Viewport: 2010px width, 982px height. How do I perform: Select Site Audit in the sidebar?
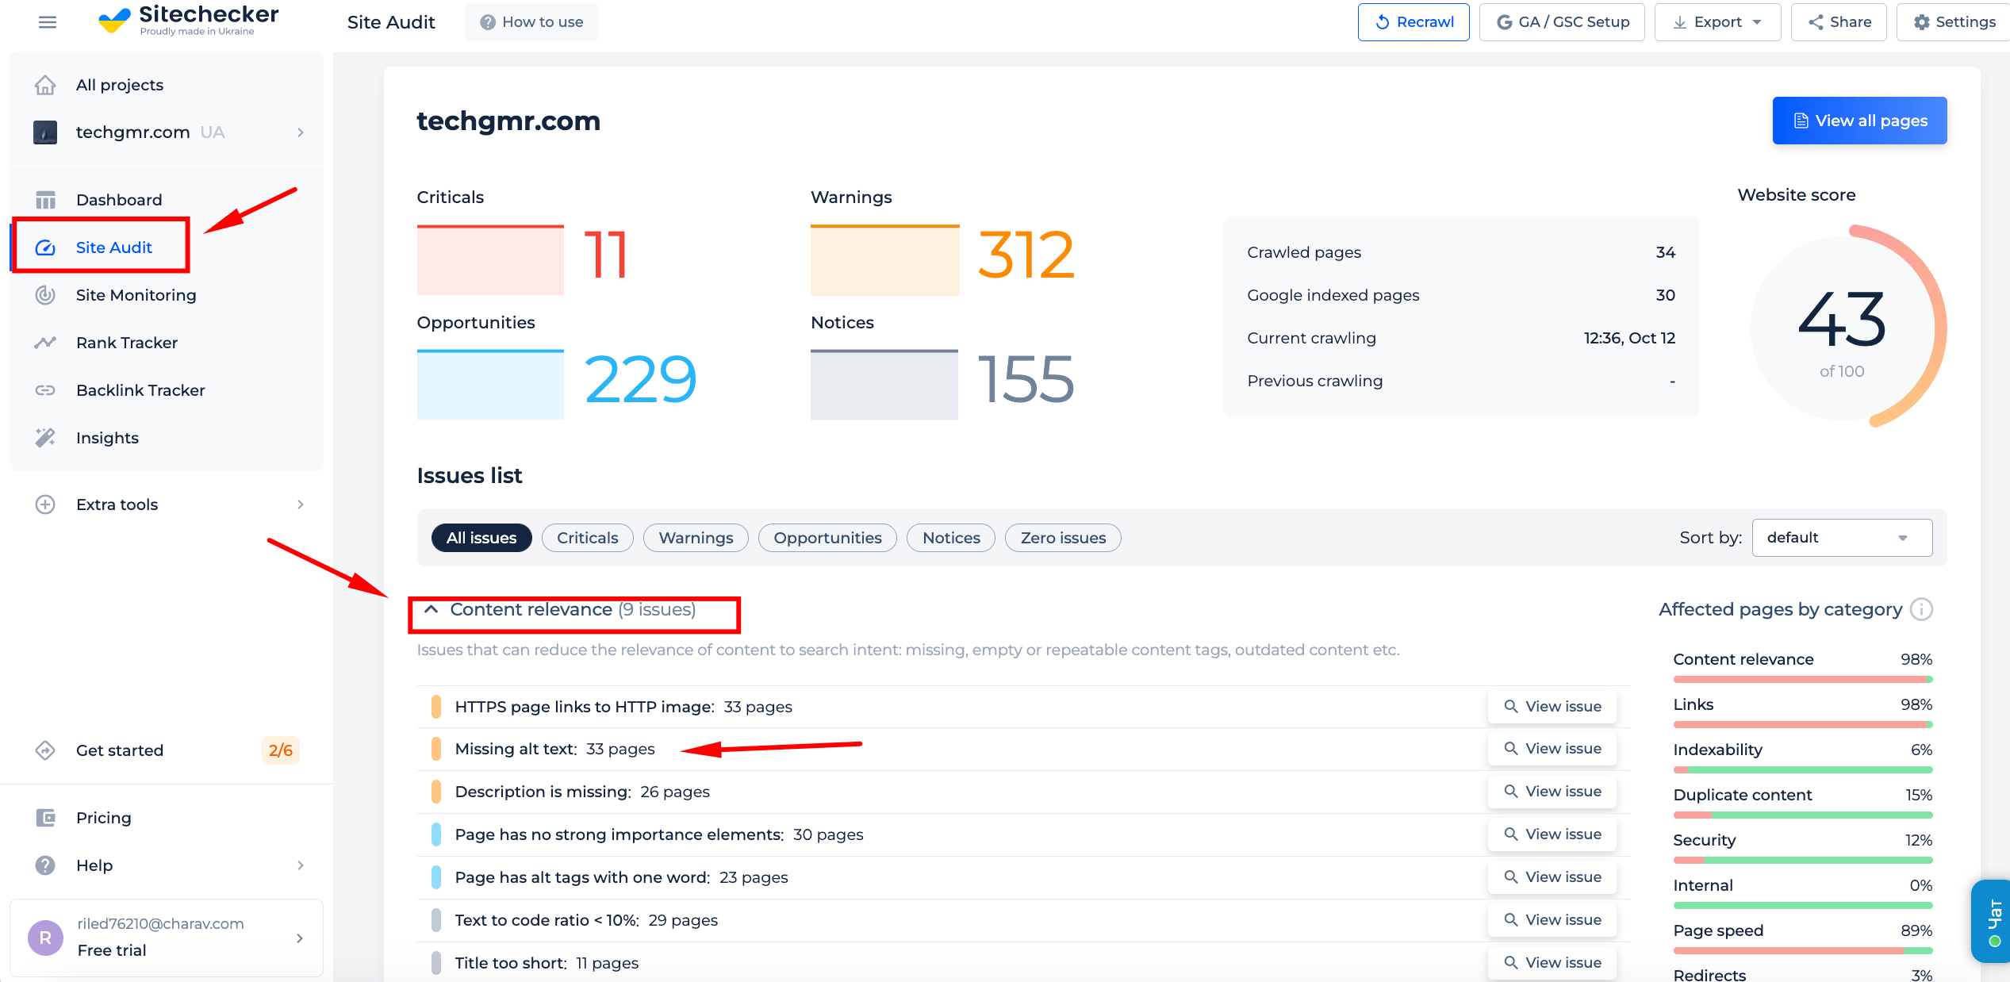(x=113, y=247)
